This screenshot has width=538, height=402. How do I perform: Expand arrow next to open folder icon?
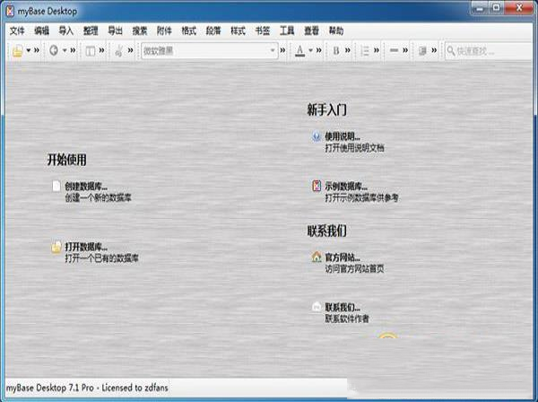(28, 50)
